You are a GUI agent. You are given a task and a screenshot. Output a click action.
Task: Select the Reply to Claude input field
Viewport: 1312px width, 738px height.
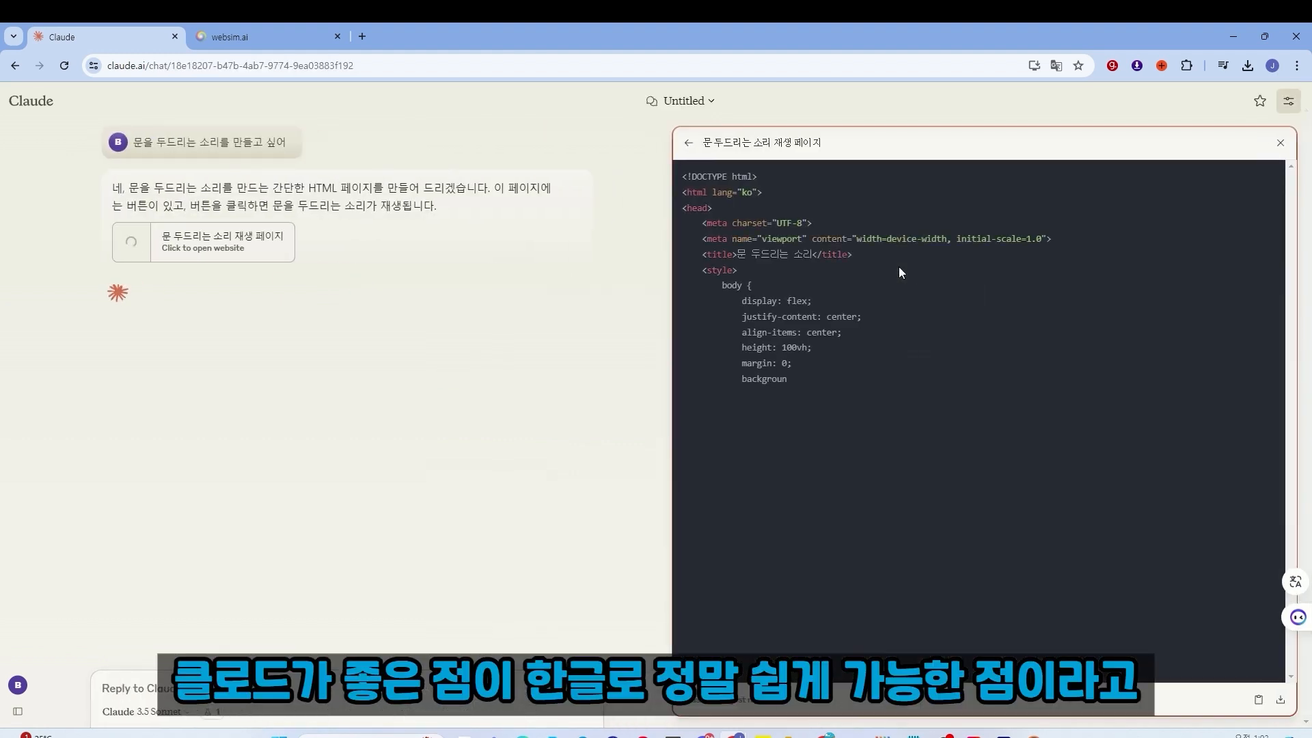pos(351,687)
